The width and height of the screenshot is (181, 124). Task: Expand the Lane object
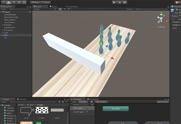3,33
